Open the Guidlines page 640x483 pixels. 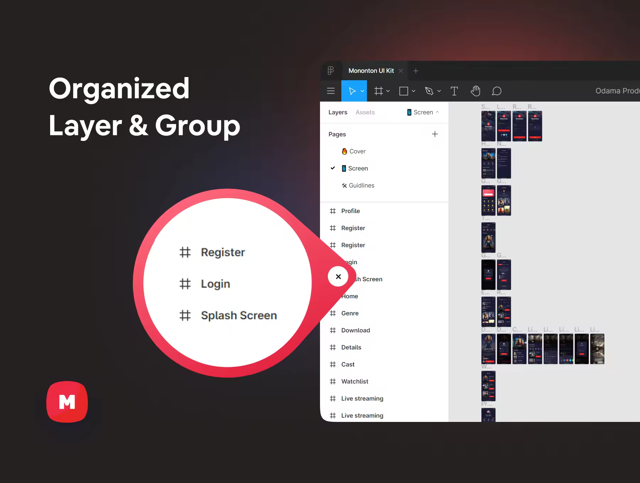coord(361,185)
